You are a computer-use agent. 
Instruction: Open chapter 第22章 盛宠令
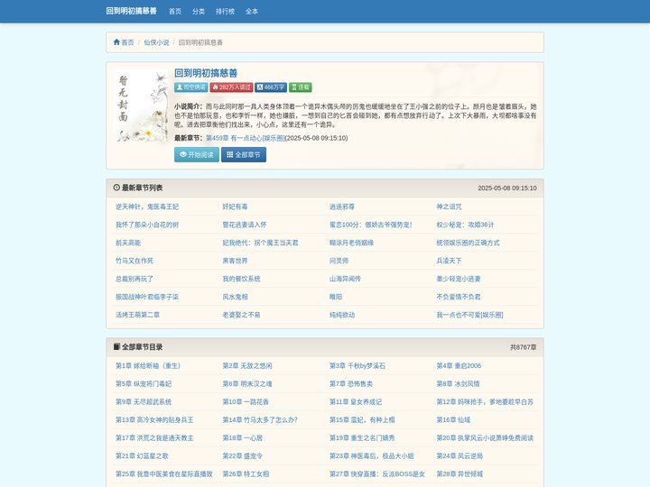242,456
